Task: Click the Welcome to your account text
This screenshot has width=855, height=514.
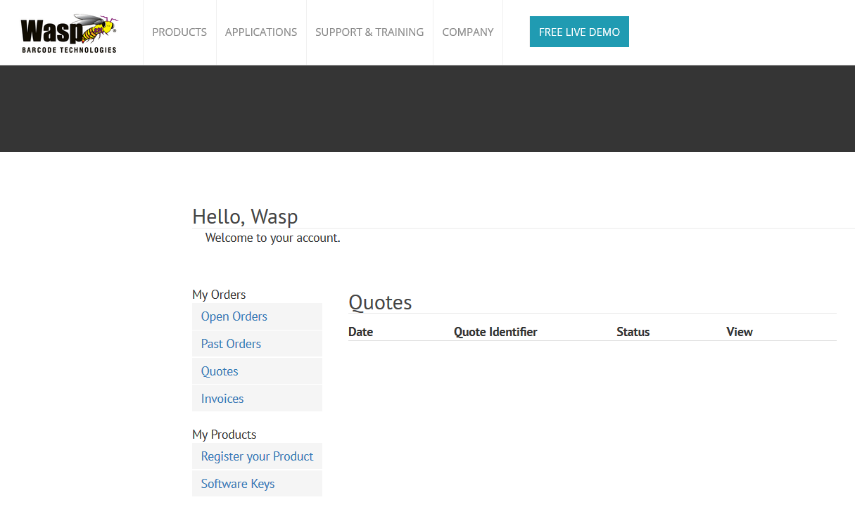Action: point(273,238)
